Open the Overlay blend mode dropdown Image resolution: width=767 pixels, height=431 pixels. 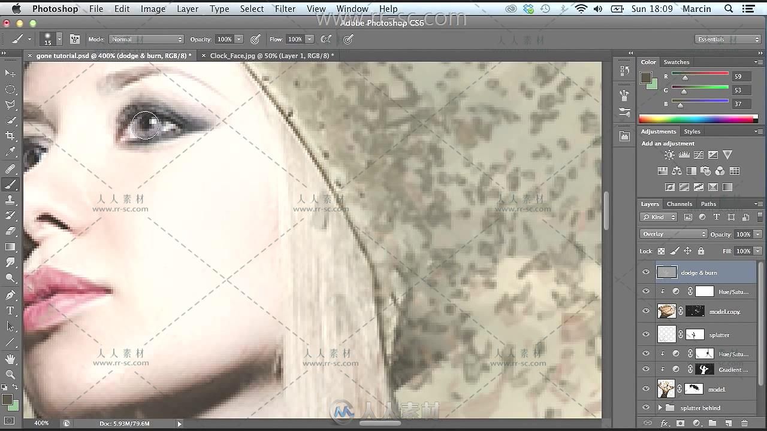pyautogui.click(x=674, y=234)
